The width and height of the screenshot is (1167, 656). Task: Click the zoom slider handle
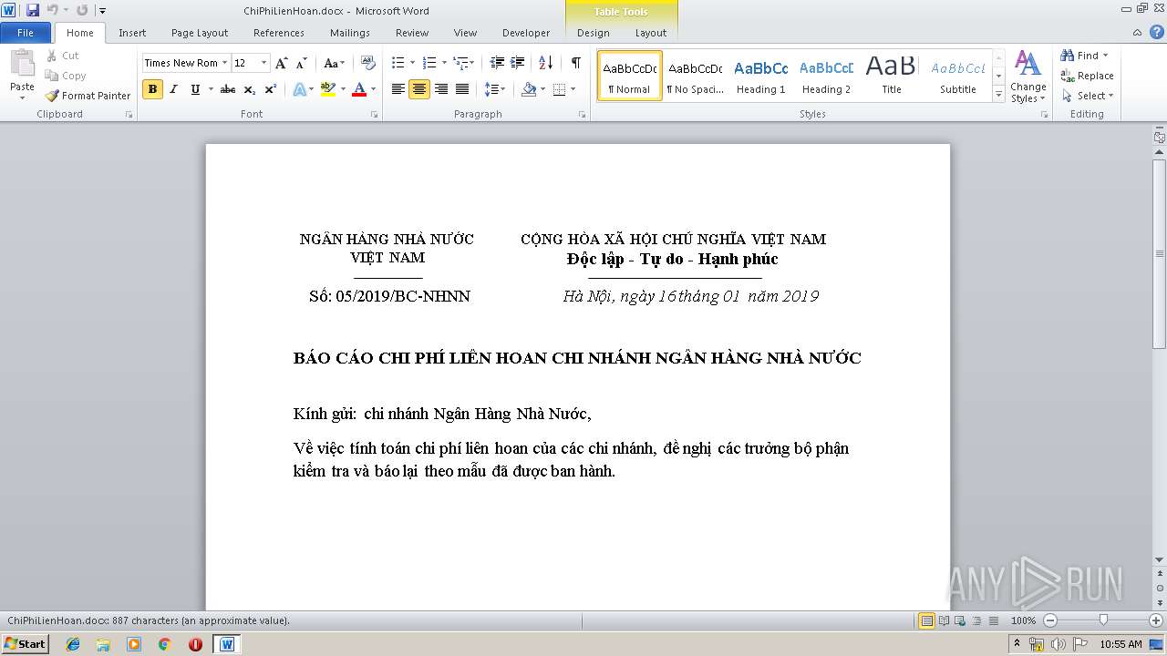(1103, 620)
